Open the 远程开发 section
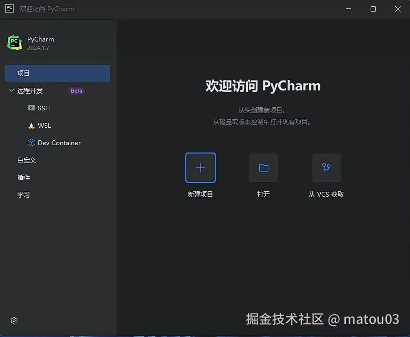 tap(30, 90)
